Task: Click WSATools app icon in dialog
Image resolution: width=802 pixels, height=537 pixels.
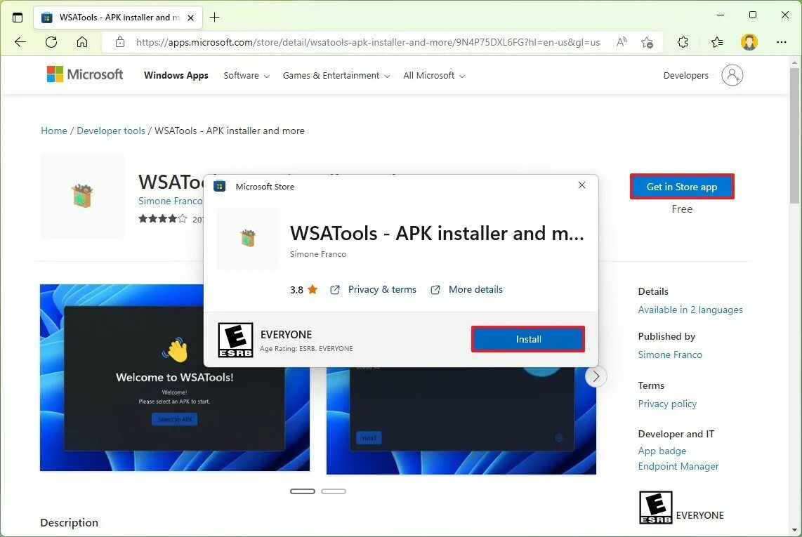Action: tap(248, 239)
